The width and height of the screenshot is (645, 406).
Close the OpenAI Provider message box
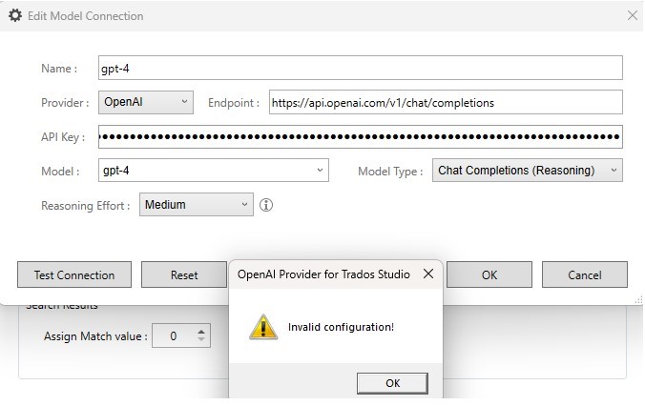pyautogui.click(x=428, y=274)
